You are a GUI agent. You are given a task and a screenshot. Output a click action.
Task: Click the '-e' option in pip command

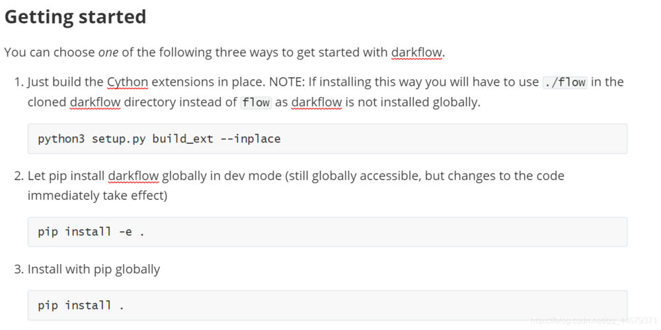point(126,232)
